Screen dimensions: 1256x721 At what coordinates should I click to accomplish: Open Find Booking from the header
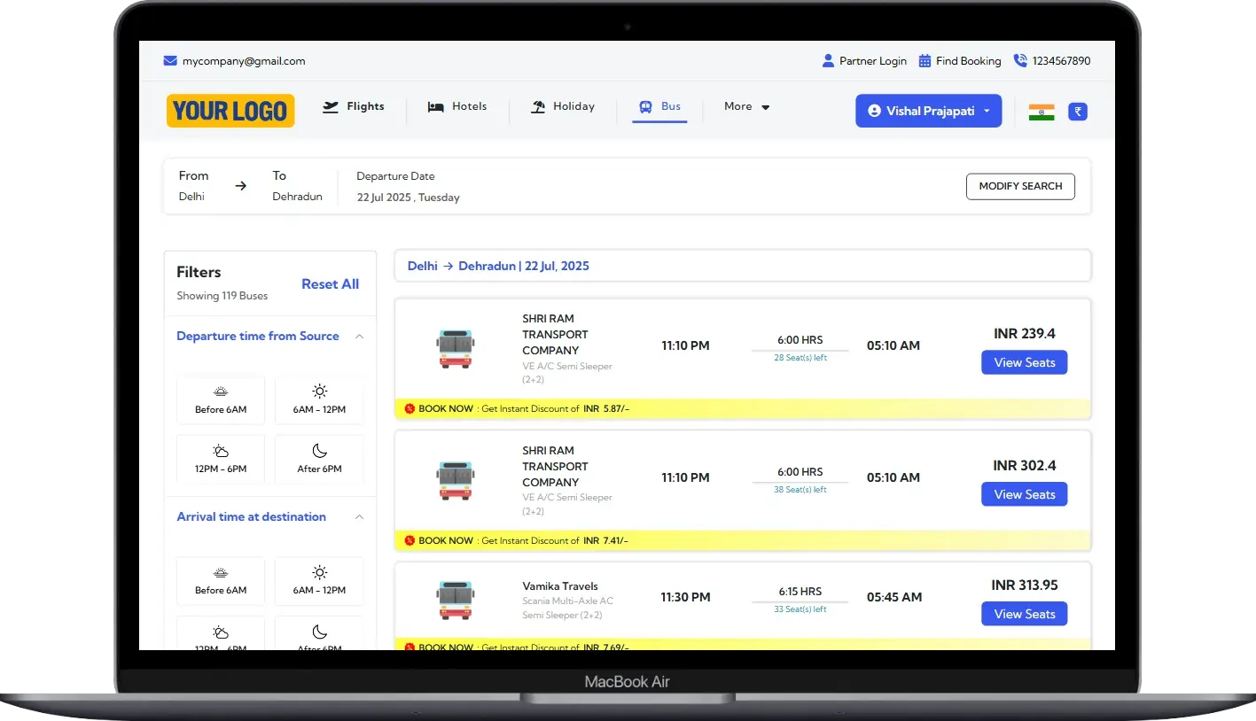coord(968,60)
